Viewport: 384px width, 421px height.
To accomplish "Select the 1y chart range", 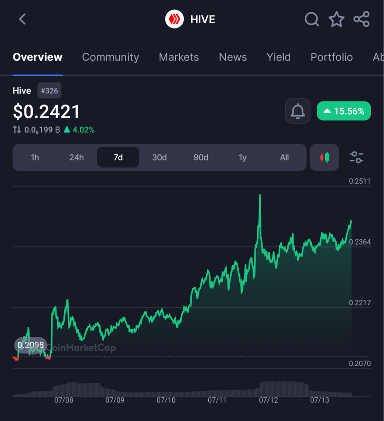I will pyautogui.click(x=243, y=157).
